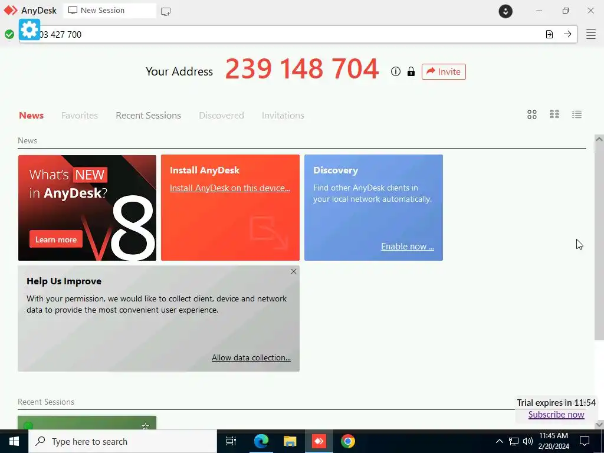Open network status tray icon

point(514,441)
